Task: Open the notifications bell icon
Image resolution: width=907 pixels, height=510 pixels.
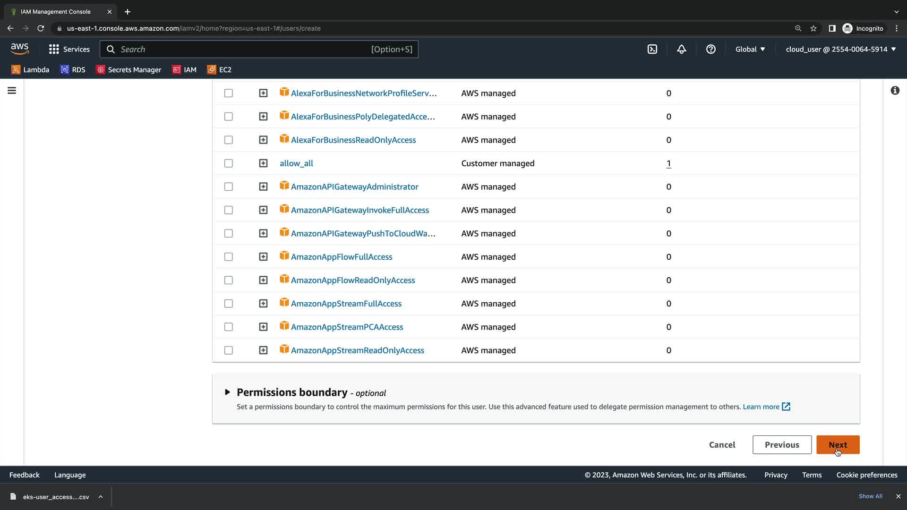Action: (x=681, y=49)
